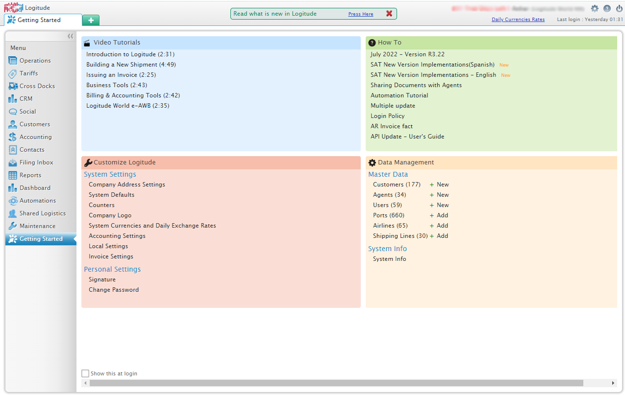Viewport: 625px width, 395px height.
Task: Switch to the Getting Started tab
Action: point(43,20)
